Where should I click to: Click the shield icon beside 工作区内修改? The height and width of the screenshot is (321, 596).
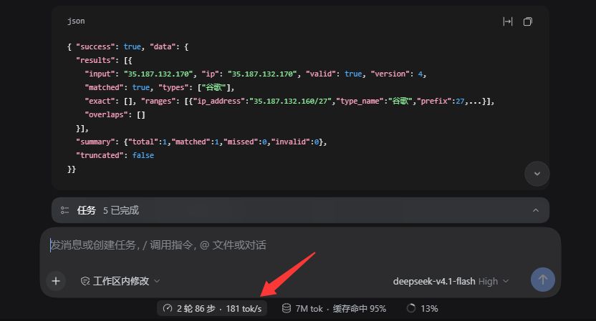pyautogui.click(x=85, y=281)
